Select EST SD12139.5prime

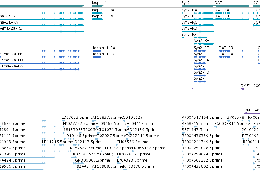(x=130, y=133)
